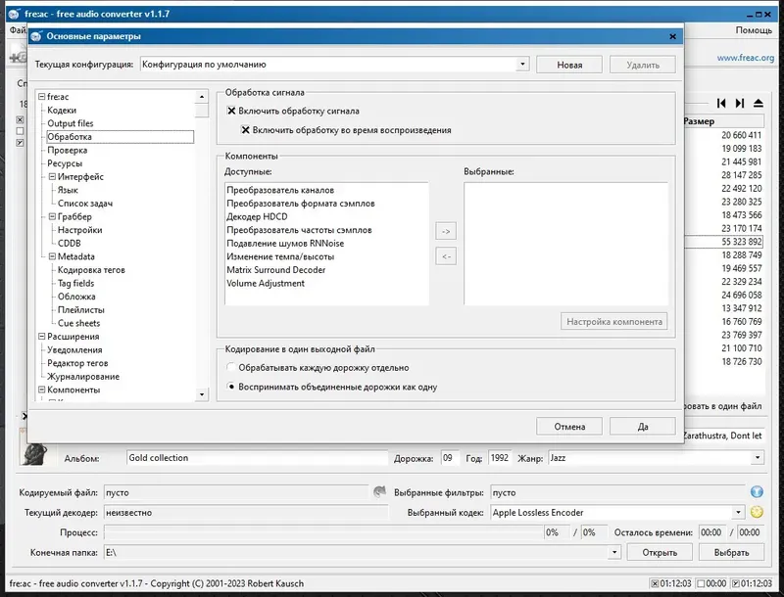Click the Отмена button
Viewport: 784px width, 597px height.
click(x=569, y=427)
